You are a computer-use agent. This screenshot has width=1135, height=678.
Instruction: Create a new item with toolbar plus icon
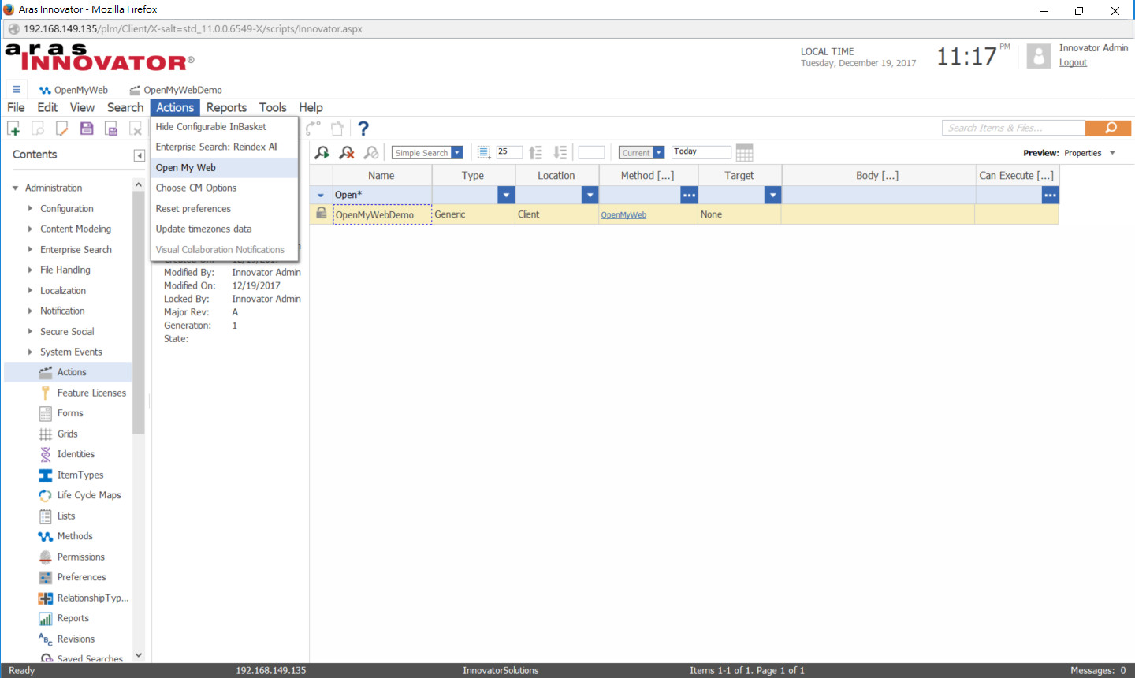13,129
